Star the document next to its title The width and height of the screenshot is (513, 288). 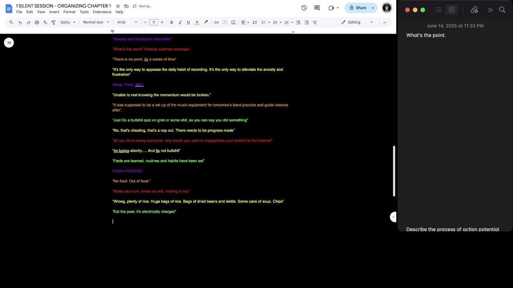point(118,6)
